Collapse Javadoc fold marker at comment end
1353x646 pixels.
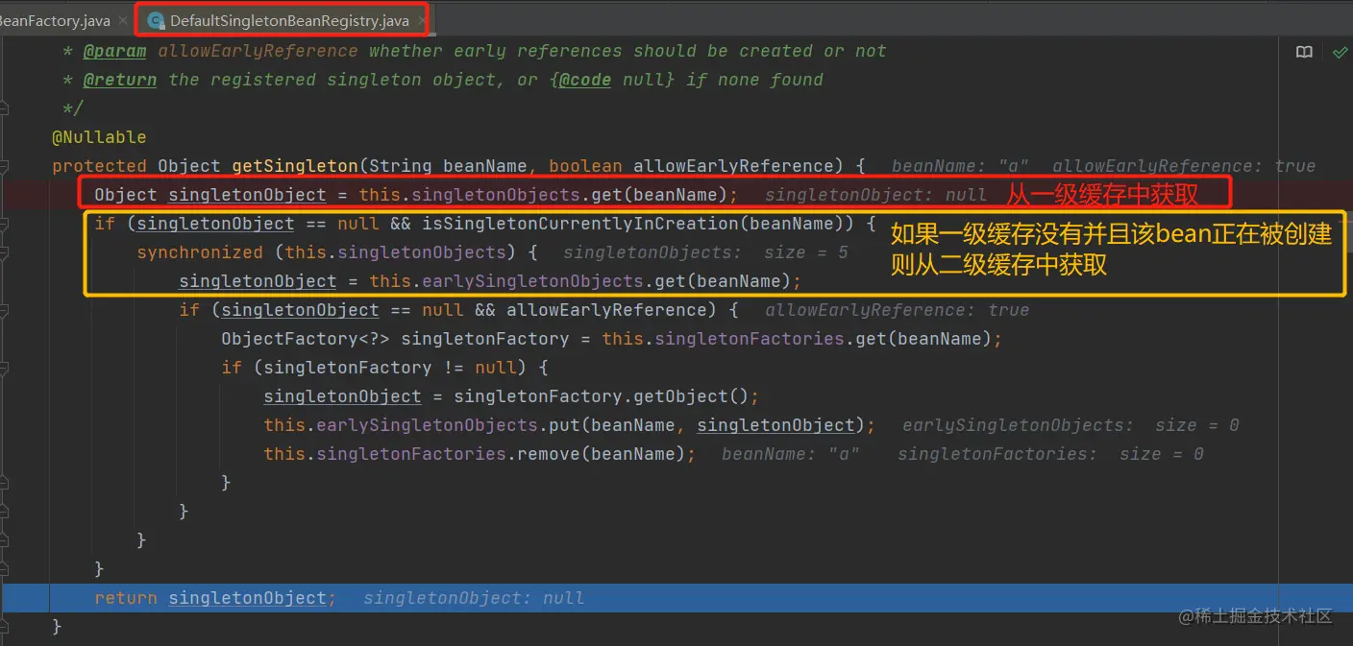click(5, 108)
